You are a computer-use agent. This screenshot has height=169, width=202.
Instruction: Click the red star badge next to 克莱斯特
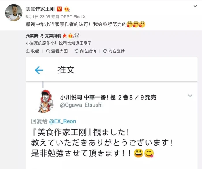pos(65,36)
